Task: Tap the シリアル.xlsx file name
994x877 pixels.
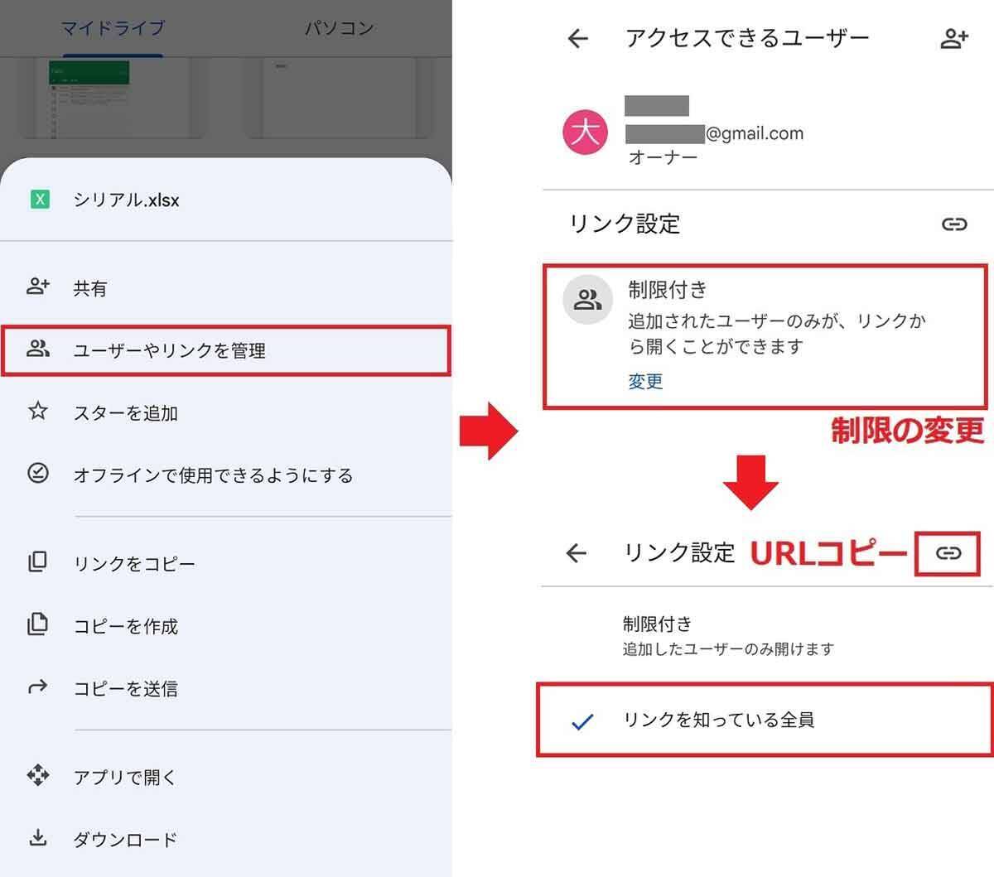Action: point(127,200)
